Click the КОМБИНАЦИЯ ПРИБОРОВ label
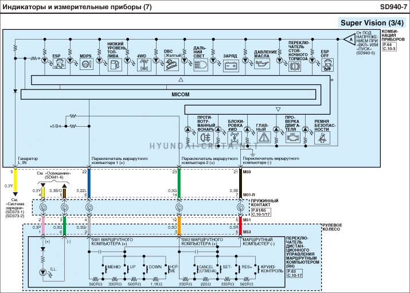 tap(393, 36)
